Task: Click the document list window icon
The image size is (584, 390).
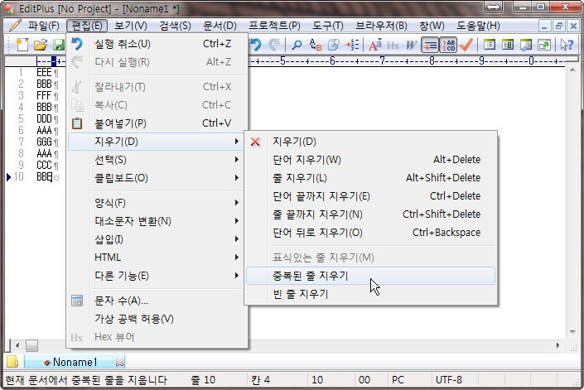Action: click(x=490, y=45)
